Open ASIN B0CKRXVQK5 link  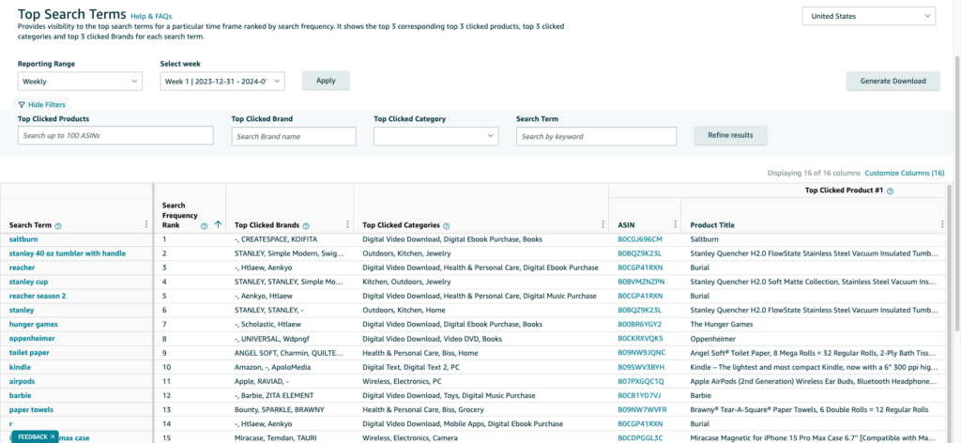(640, 338)
